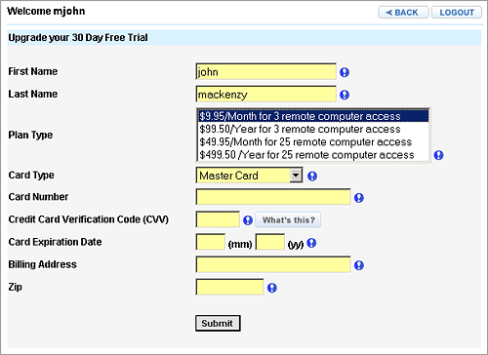This screenshot has width=488, height=355.
Task: Click into the Zip field
Action: click(x=229, y=287)
